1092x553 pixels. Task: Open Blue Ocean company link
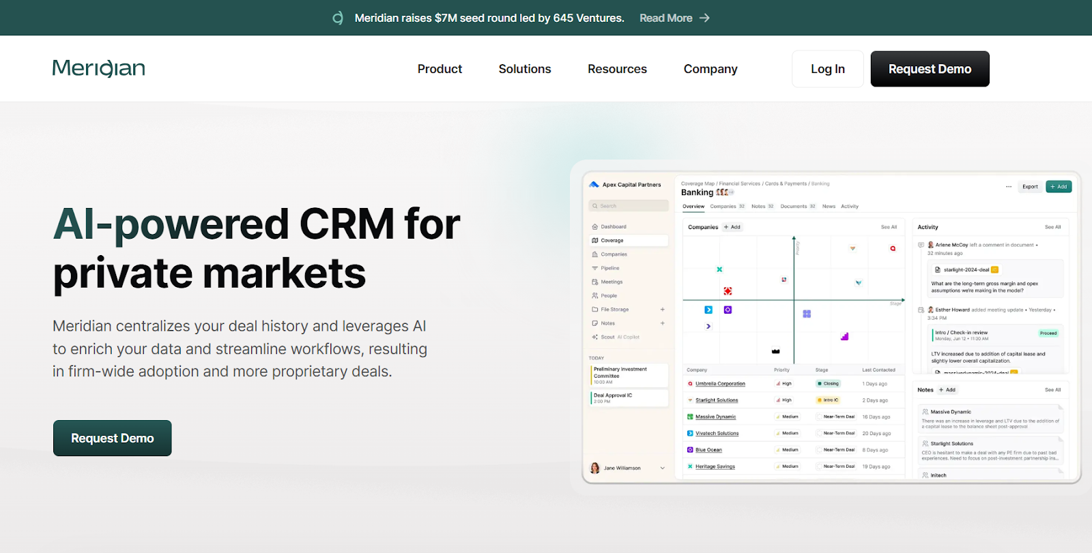(708, 450)
